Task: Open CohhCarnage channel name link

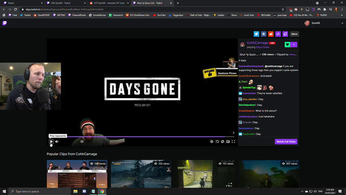Action: [x=257, y=43]
